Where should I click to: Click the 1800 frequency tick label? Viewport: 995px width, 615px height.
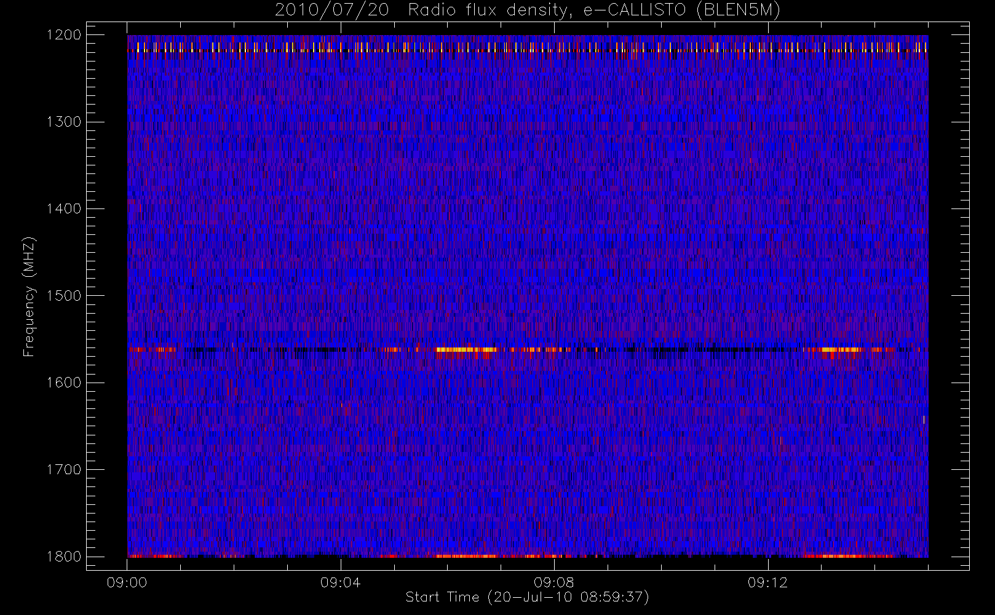64,557
